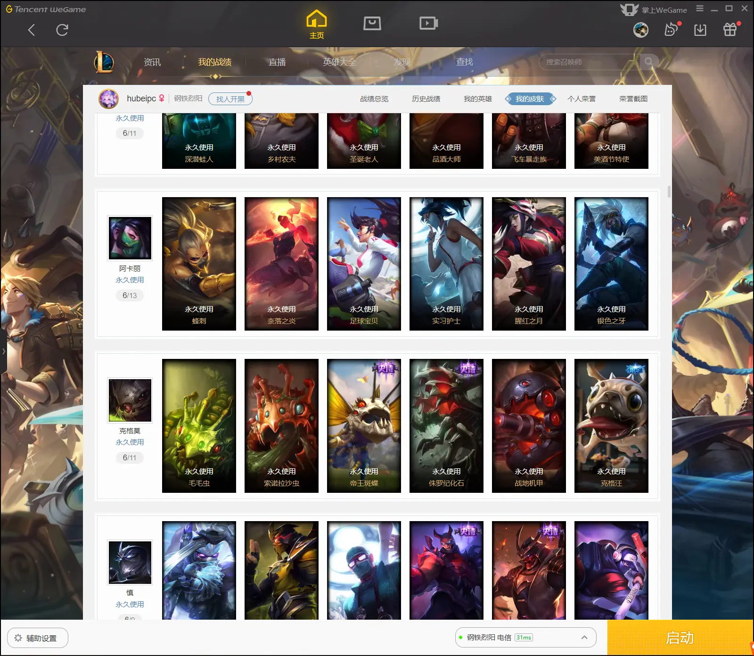Click the 31ms latency indicator
Viewport: 754px width, 656px height.
coord(524,638)
